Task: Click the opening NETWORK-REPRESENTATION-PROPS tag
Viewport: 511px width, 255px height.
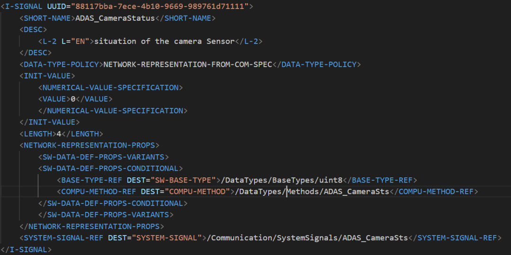Action: 89,145
